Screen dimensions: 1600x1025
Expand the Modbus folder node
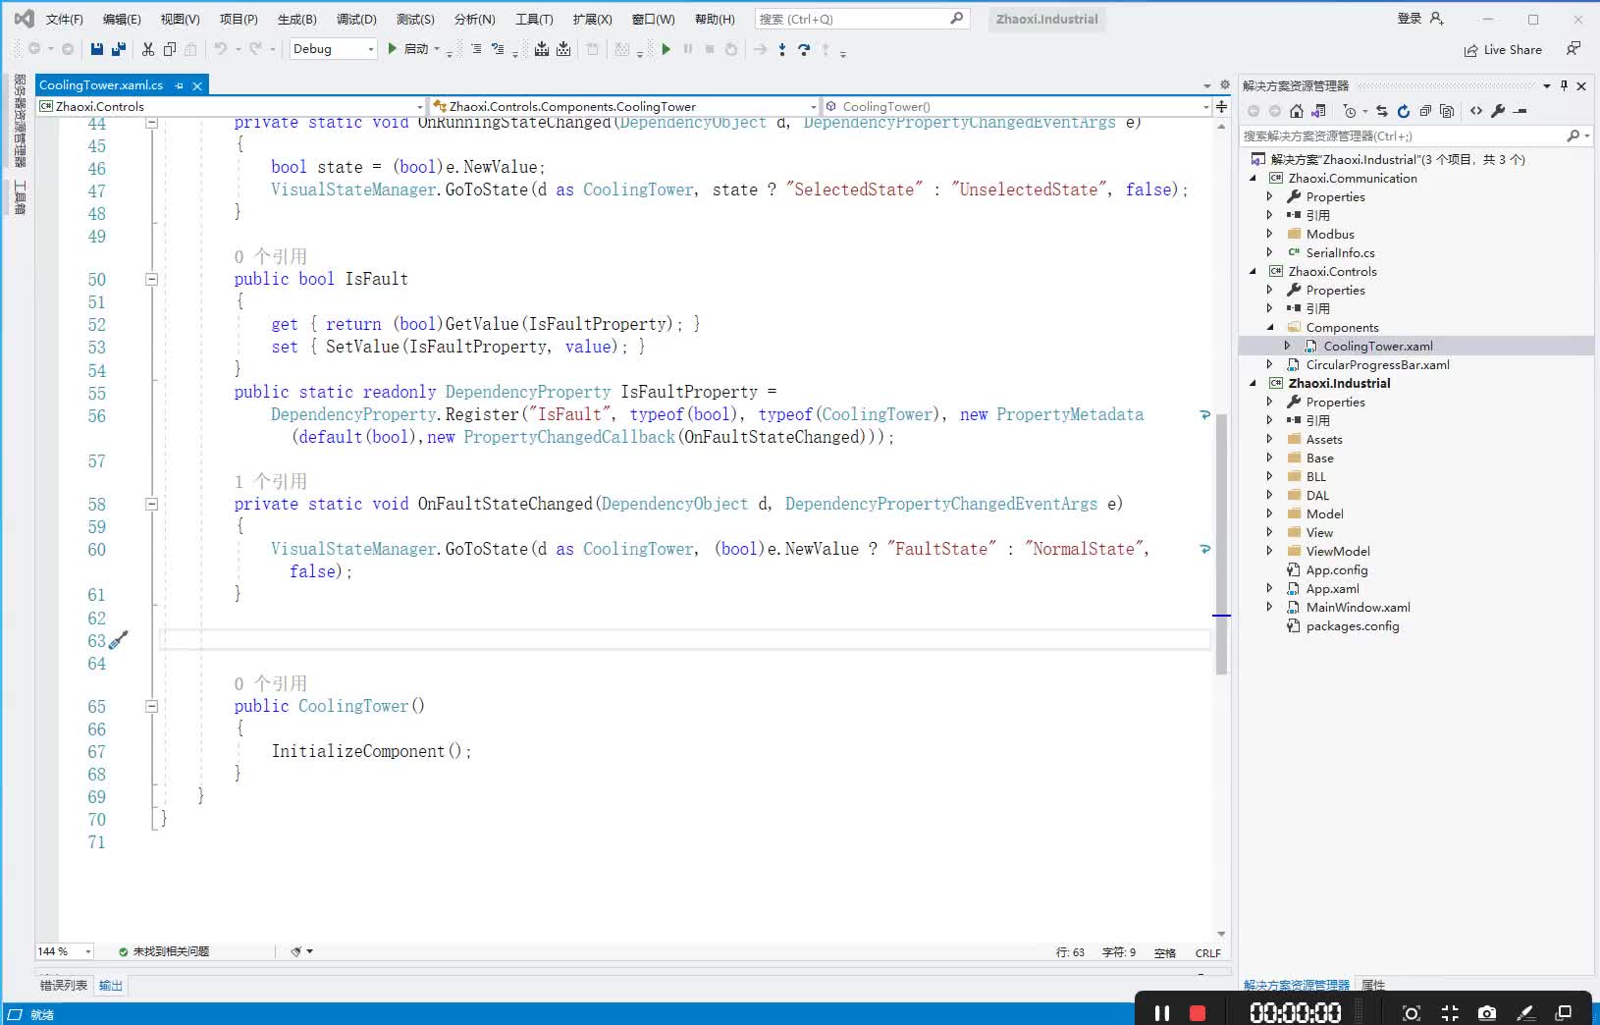point(1269,234)
